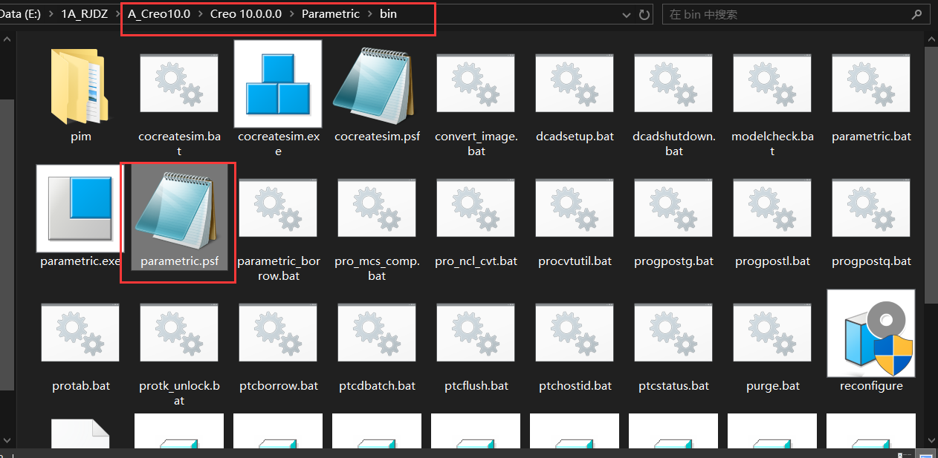Select the progpostl.bat file icon
The height and width of the screenshot is (458, 938).
click(772, 209)
